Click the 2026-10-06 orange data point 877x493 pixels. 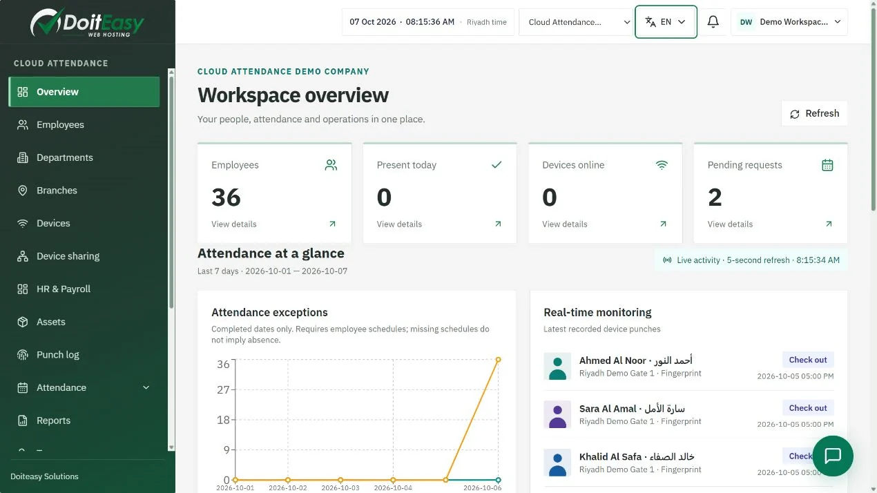click(x=498, y=360)
